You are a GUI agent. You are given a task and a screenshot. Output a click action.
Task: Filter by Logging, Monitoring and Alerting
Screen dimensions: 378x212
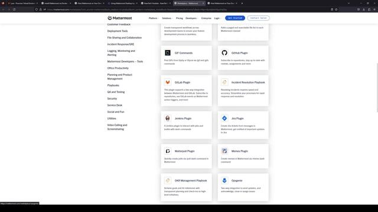click(121, 53)
